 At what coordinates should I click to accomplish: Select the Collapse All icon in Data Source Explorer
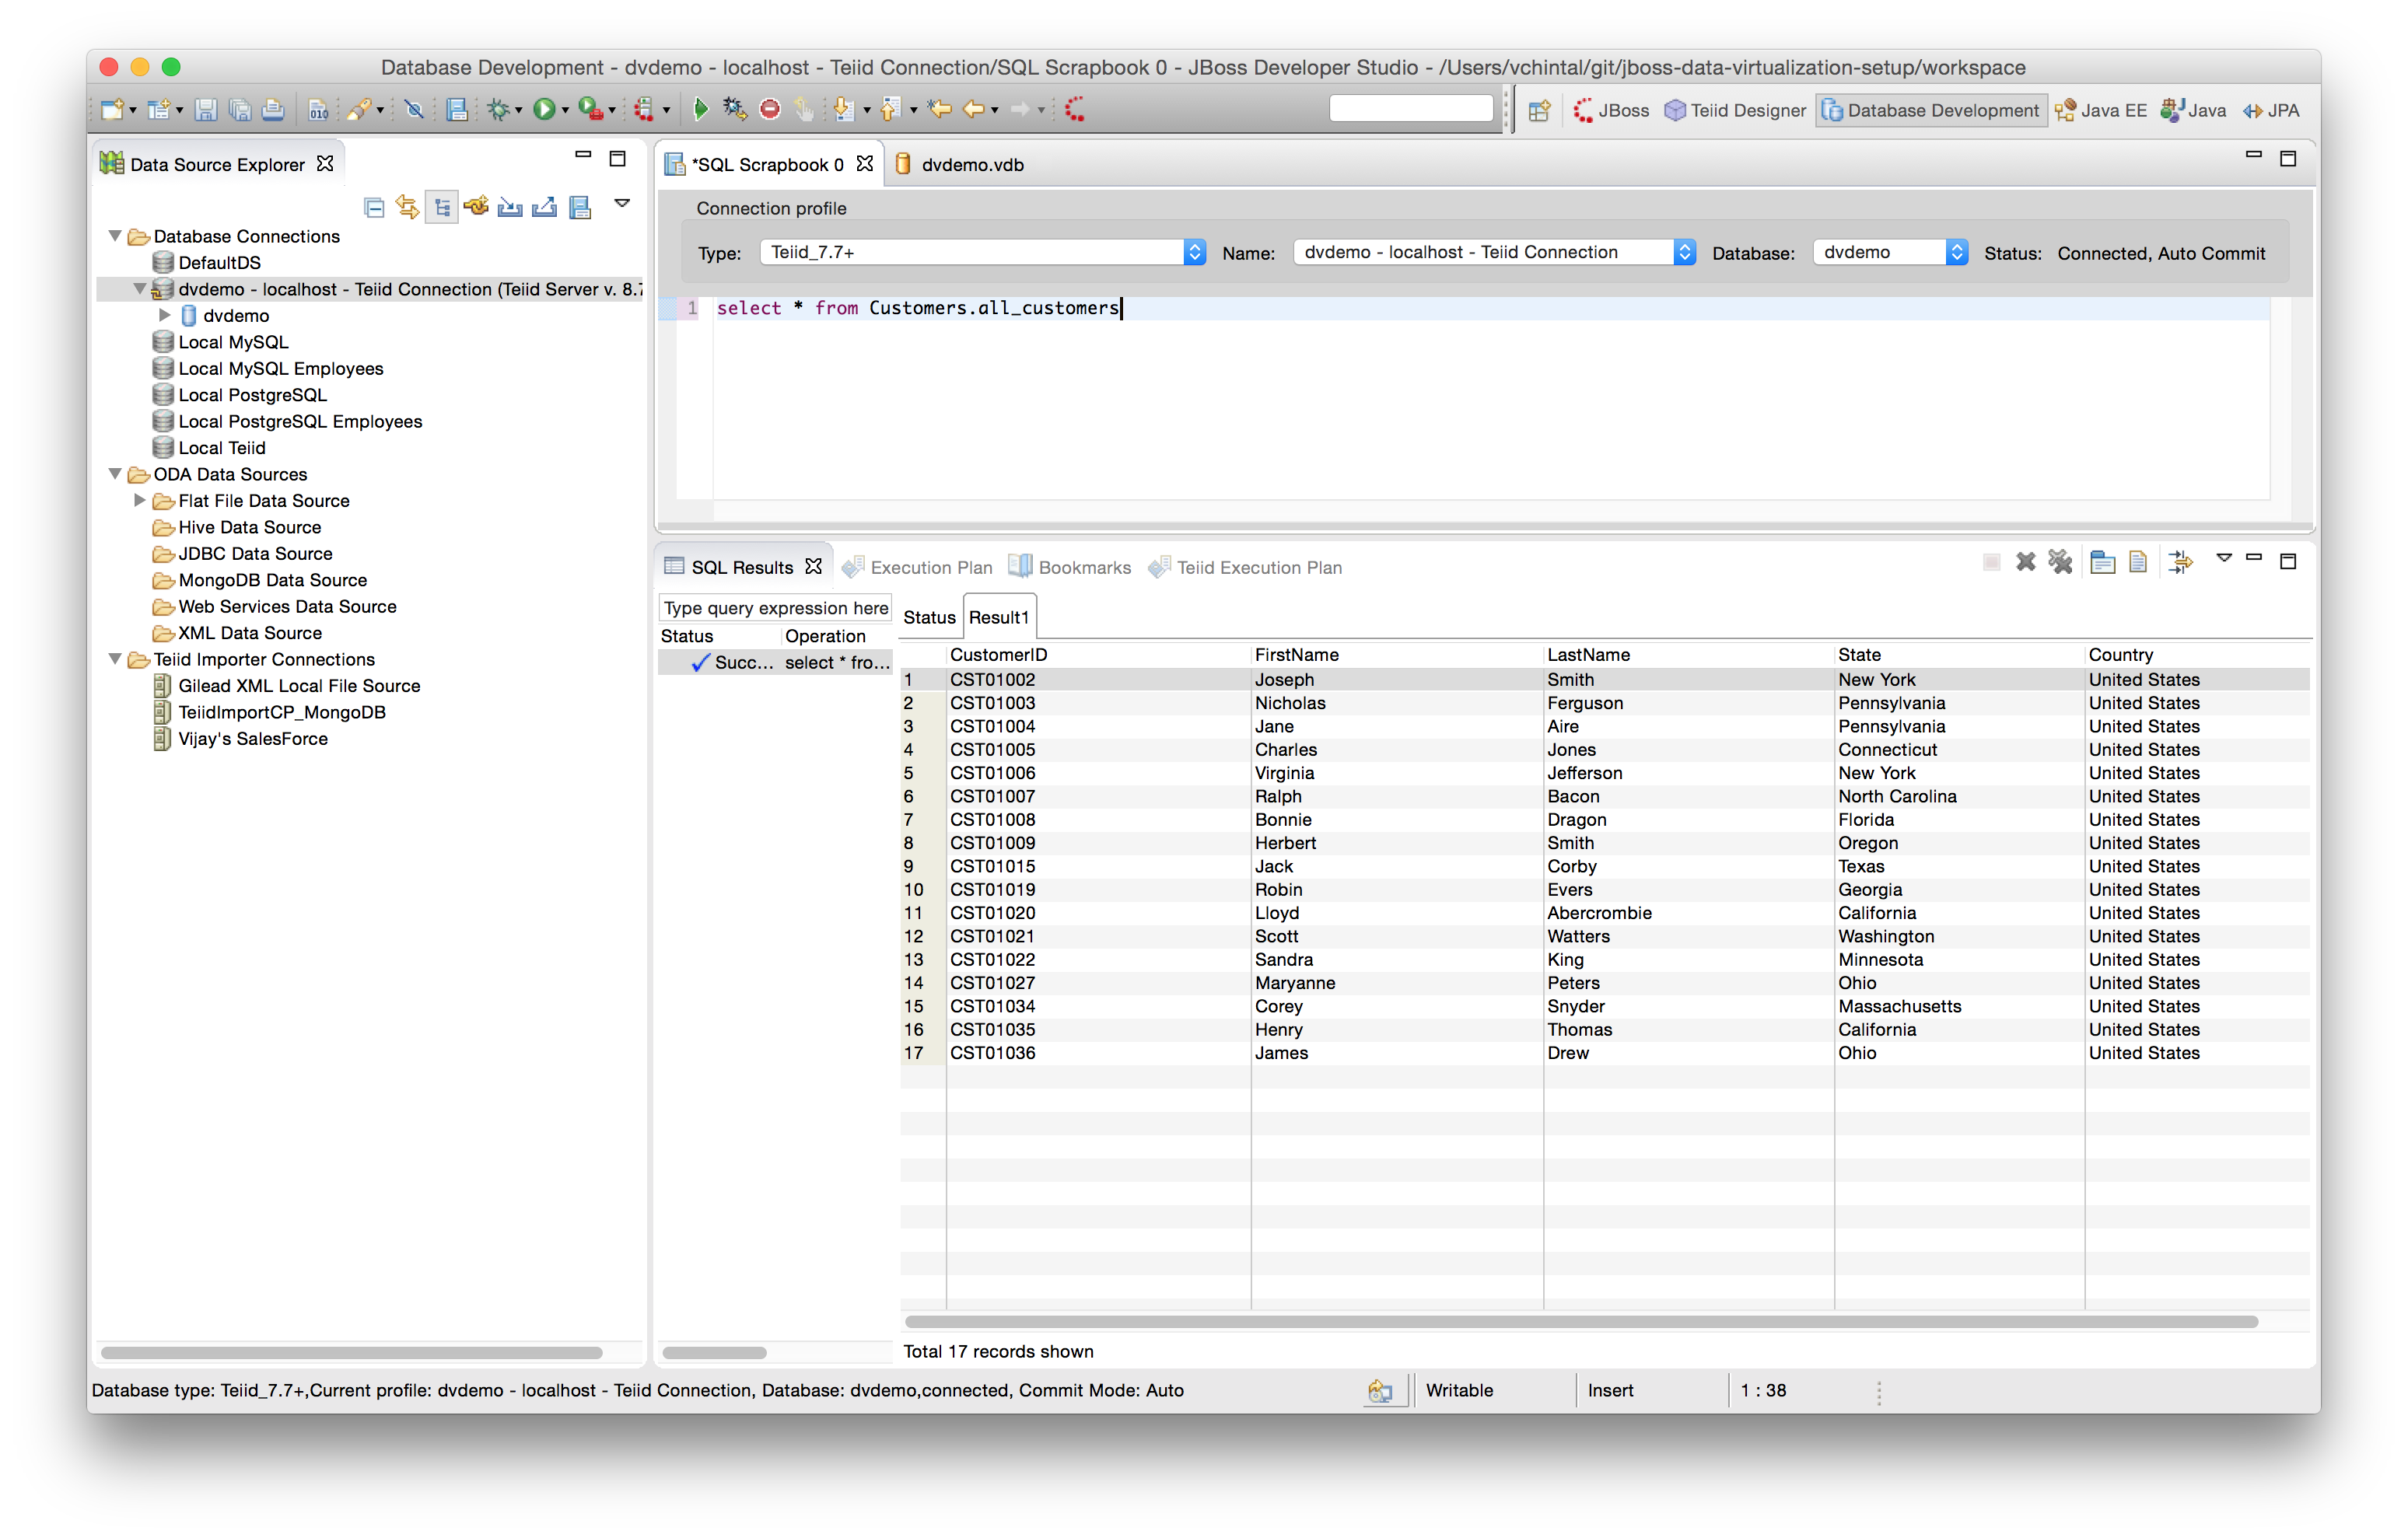[375, 206]
